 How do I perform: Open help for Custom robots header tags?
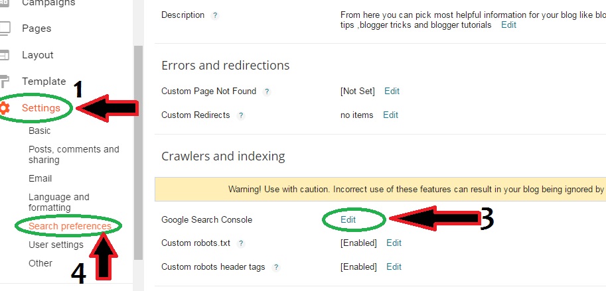pos(276,267)
